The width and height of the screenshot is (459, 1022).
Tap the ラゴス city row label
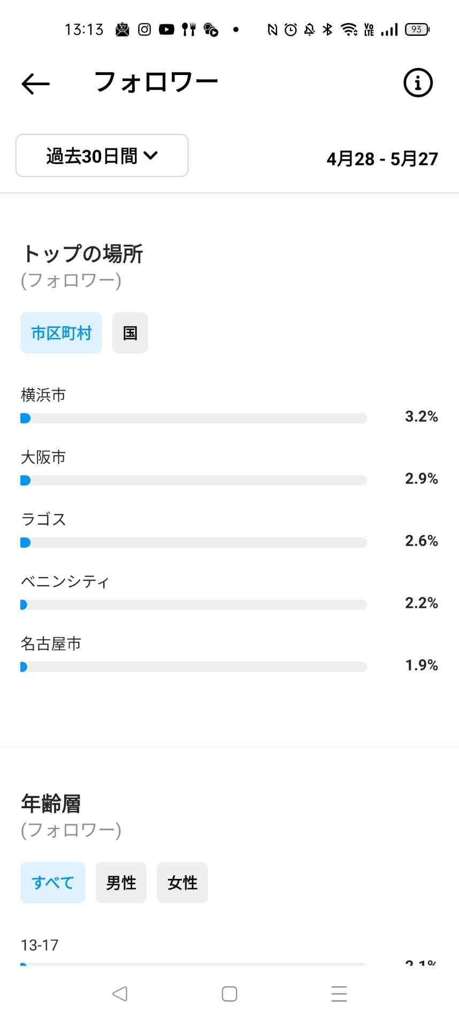(43, 519)
